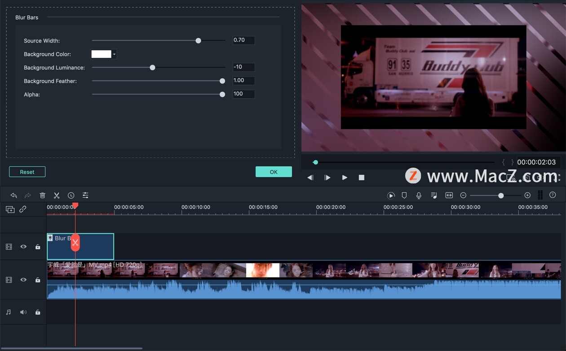Click the horizontal scrollbar at the bottom
This screenshot has height=351, width=566.
[71, 348]
